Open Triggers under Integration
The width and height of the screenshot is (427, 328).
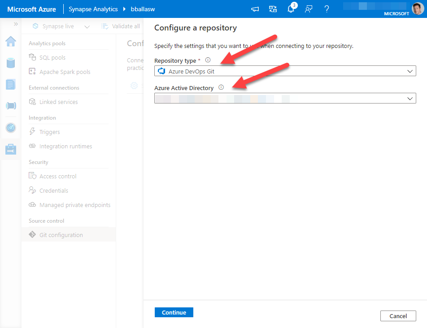pos(49,132)
